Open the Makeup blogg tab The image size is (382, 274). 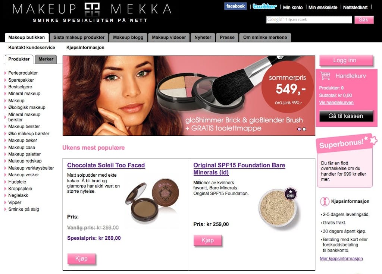click(128, 38)
